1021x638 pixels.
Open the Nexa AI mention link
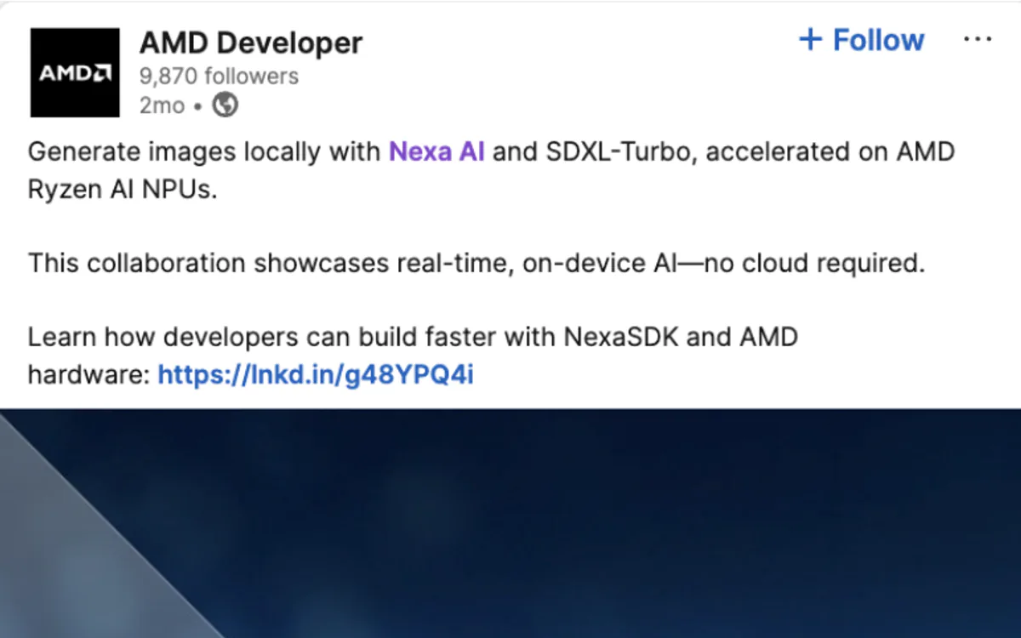click(x=436, y=152)
